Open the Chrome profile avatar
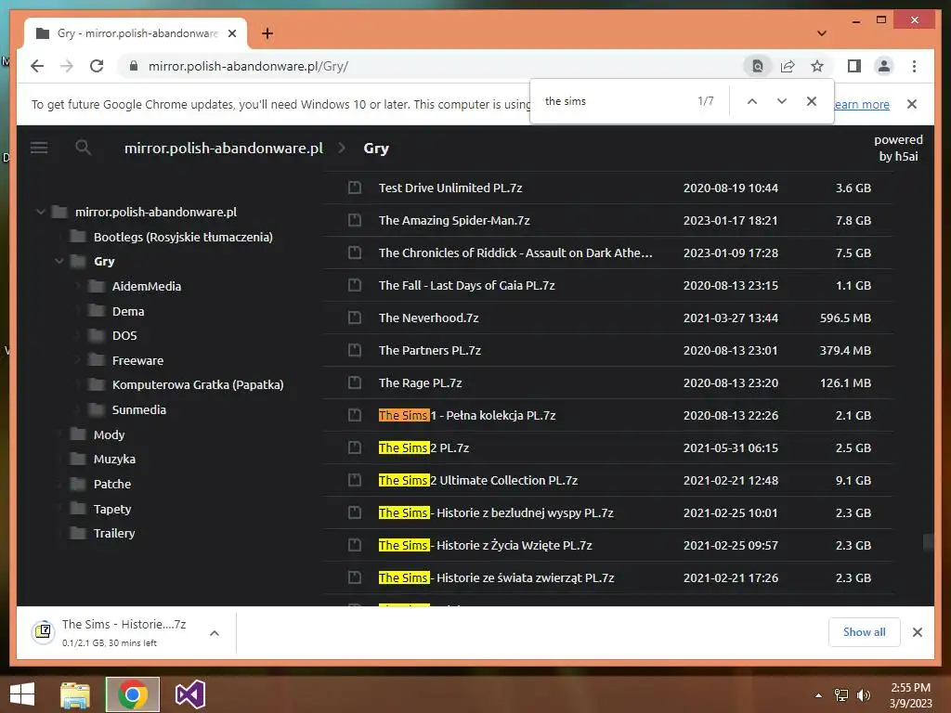This screenshot has width=951, height=713. (884, 66)
